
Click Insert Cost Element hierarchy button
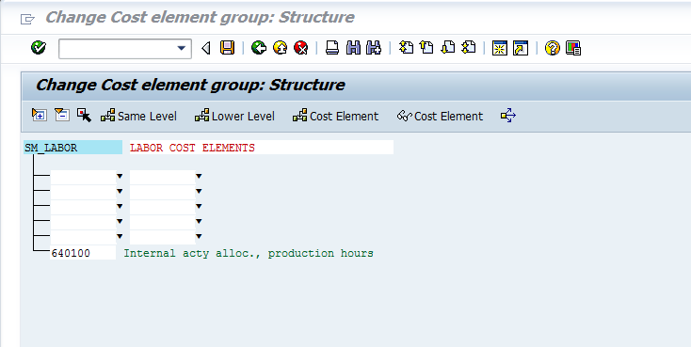point(335,116)
